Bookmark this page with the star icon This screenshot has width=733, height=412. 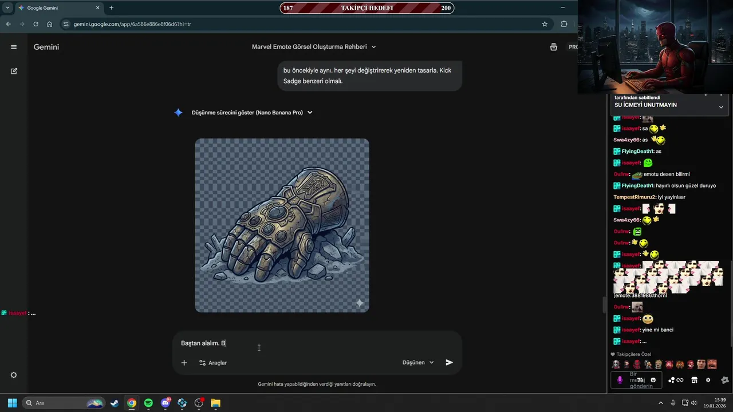click(x=545, y=24)
